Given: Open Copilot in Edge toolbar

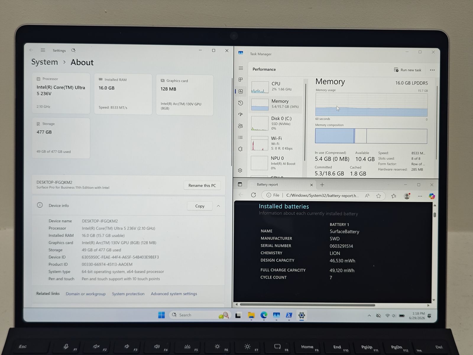Looking at the screenshot, I should [432, 196].
